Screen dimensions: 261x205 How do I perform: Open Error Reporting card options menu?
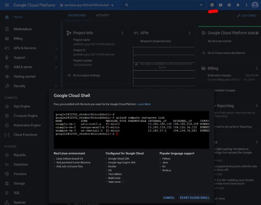click(x=257, y=106)
